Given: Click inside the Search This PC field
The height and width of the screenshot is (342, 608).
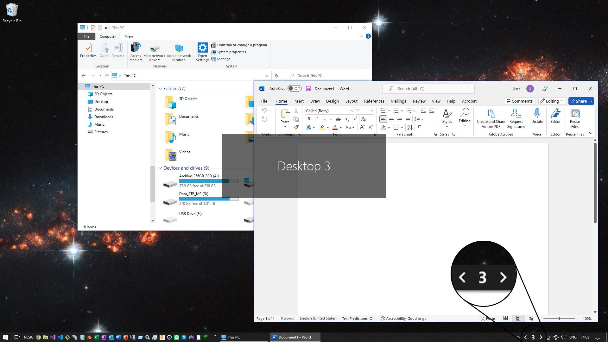Looking at the screenshot, I should (326, 75).
